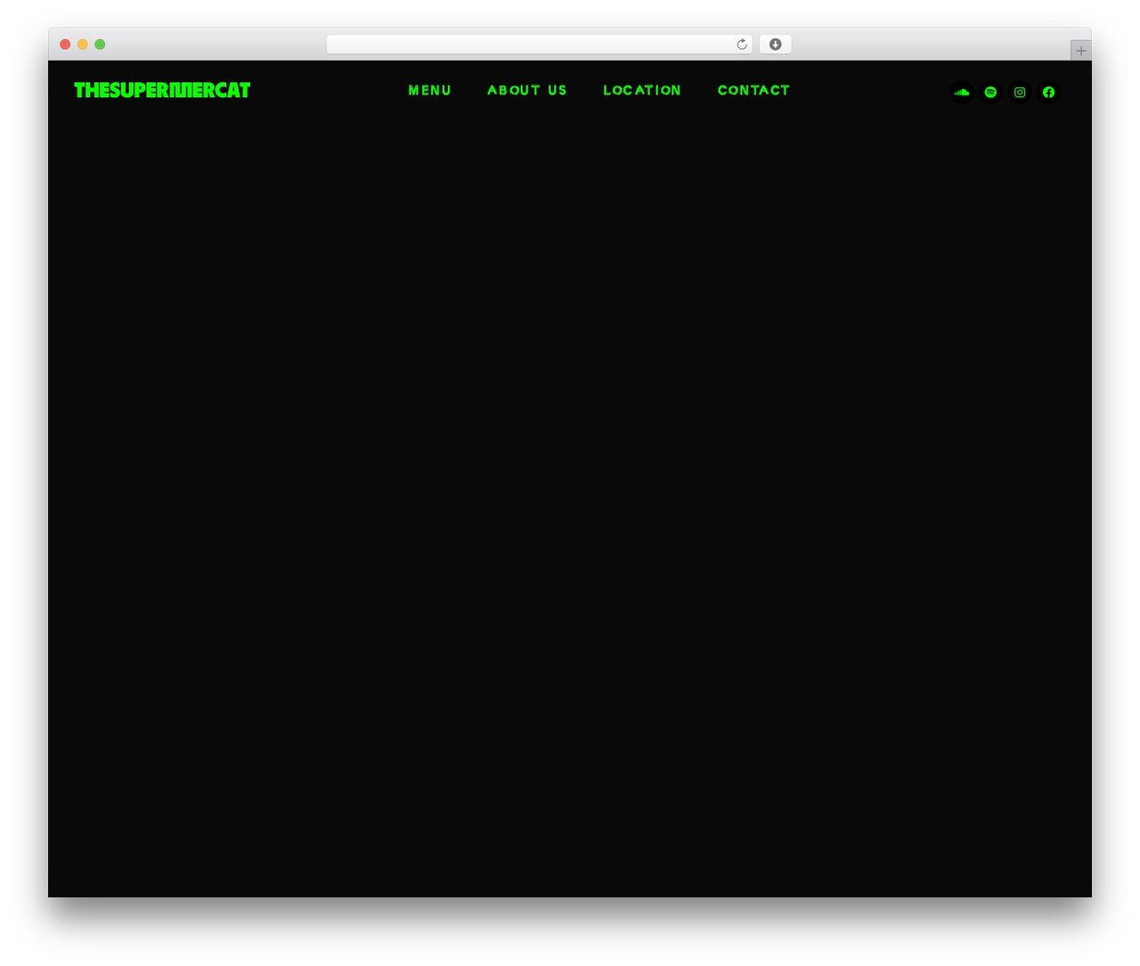This screenshot has width=1140, height=966.
Task: Open the SoundCloud social icon
Action: (x=962, y=92)
